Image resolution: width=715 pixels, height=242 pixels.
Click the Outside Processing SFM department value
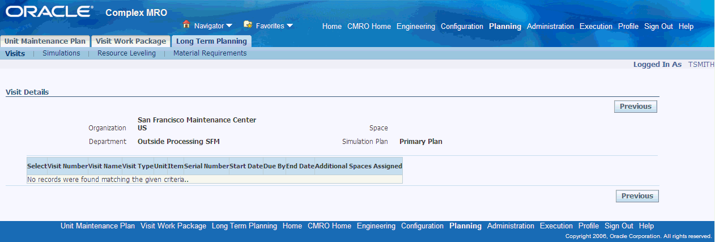tap(178, 142)
